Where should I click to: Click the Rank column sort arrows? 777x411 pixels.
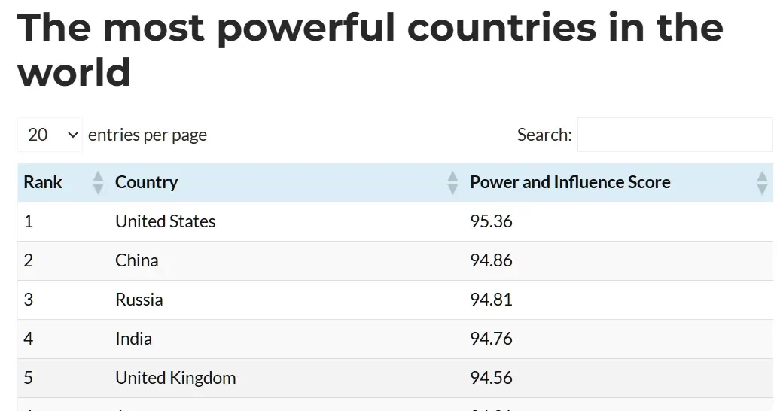pyautogui.click(x=98, y=183)
